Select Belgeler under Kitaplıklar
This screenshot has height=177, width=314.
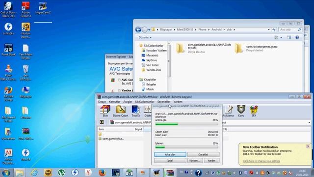pyautogui.click(x=149, y=84)
